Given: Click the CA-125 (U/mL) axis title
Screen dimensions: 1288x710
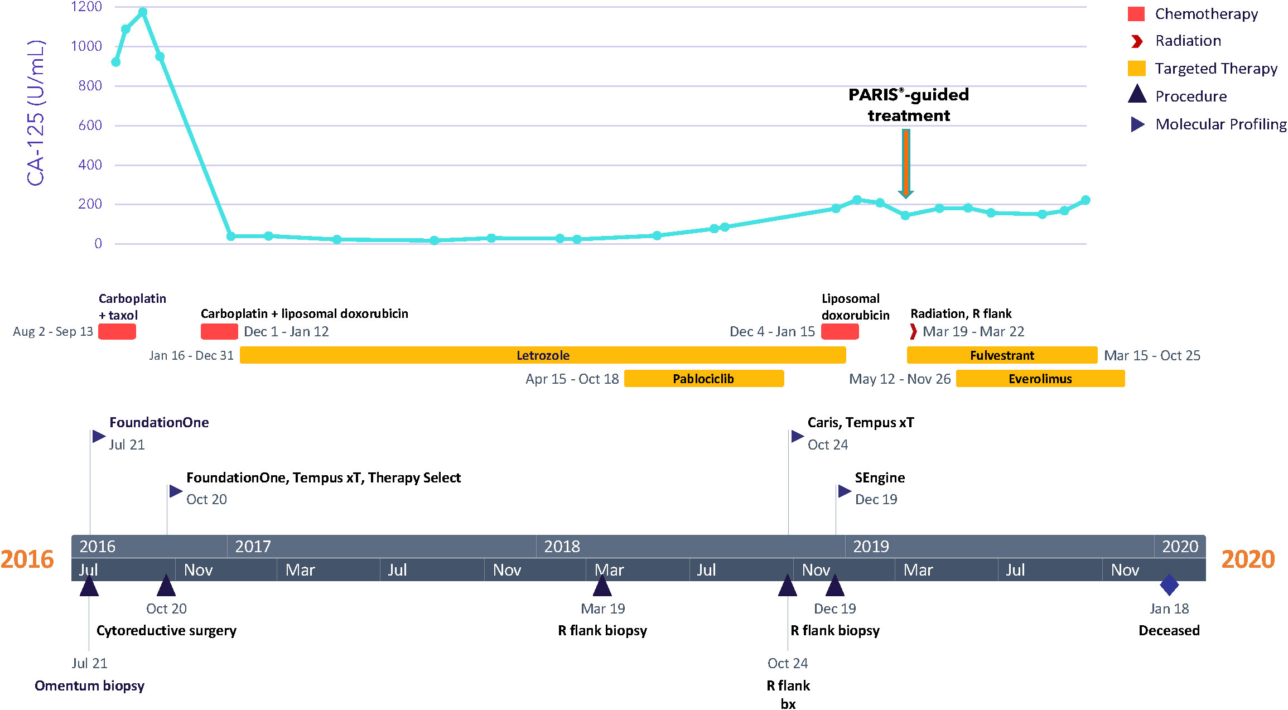Looking at the screenshot, I should pos(35,113).
